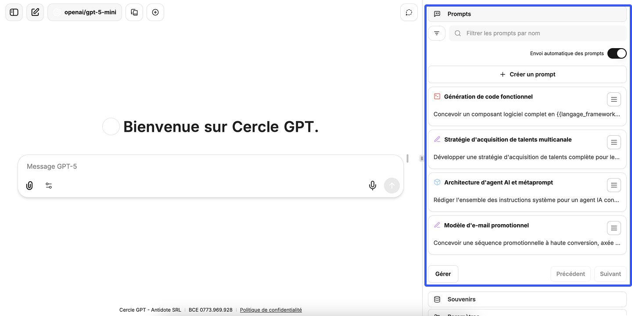Start a new chat with pencil icon

(35, 12)
